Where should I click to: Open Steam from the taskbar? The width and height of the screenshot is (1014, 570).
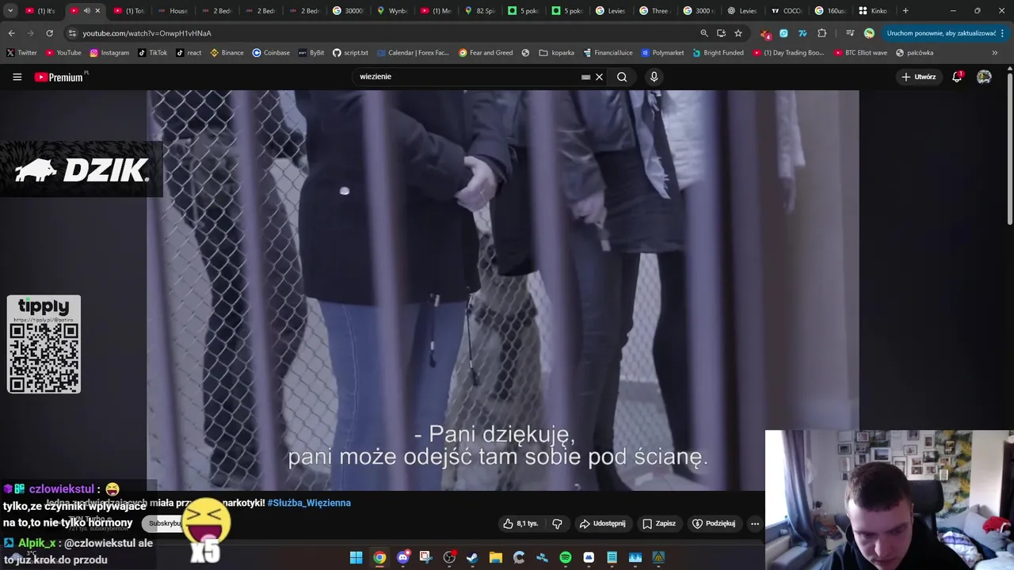tap(472, 557)
